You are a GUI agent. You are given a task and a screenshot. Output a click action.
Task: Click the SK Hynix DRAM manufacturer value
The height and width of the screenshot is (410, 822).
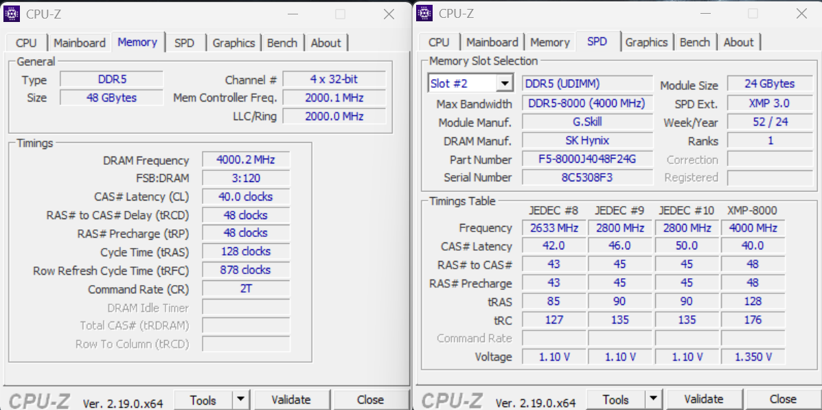pyautogui.click(x=588, y=141)
